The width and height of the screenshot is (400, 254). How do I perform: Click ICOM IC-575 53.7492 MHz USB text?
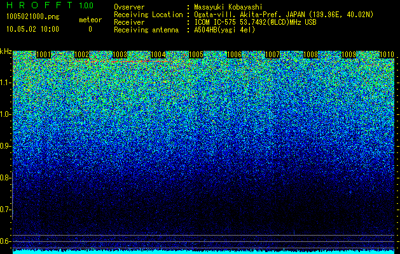[x=255, y=22]
